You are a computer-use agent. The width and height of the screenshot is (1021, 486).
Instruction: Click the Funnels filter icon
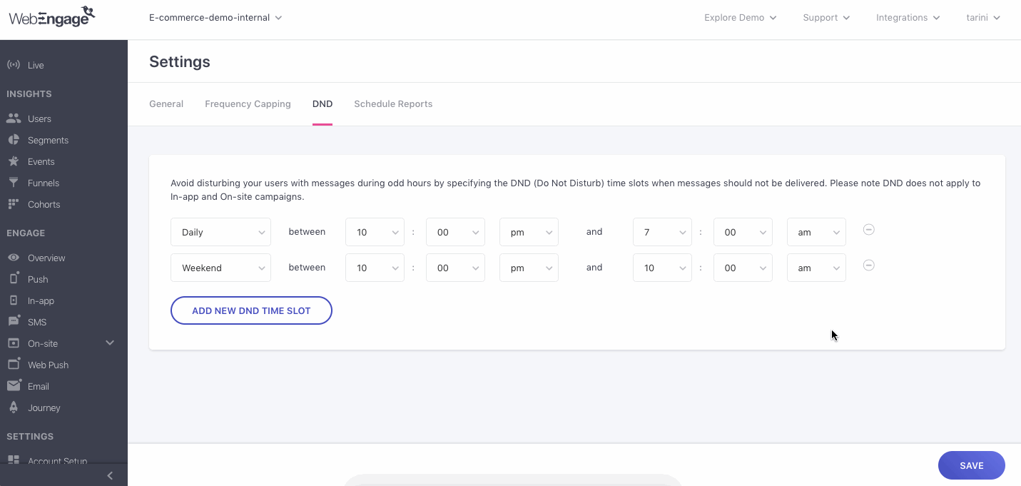click(x=14, y=183)
